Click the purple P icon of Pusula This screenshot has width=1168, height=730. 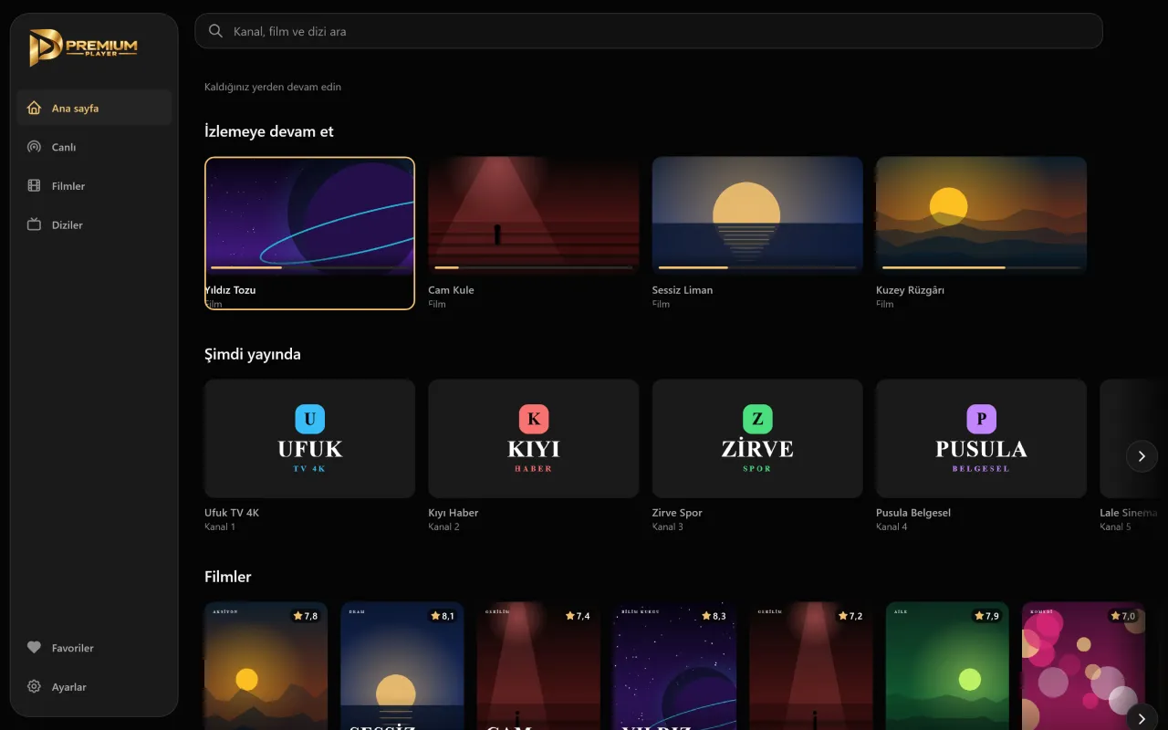click(x=981, y=419)
